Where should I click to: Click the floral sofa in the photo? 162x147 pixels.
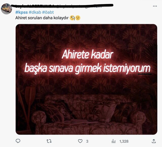[x=88, y=115]
